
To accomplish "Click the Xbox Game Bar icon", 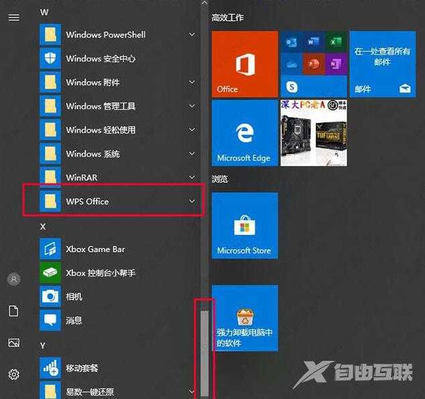I will point(50,249).
